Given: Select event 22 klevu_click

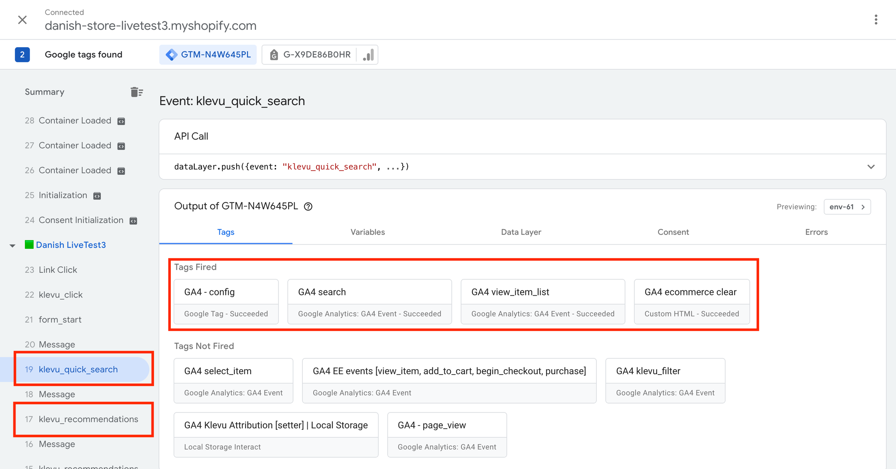Looking at the screenshot, I should point(54,295).
